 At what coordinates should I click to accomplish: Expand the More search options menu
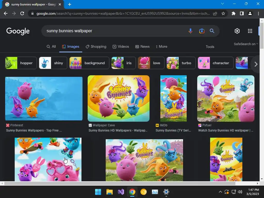coord(162,47)
